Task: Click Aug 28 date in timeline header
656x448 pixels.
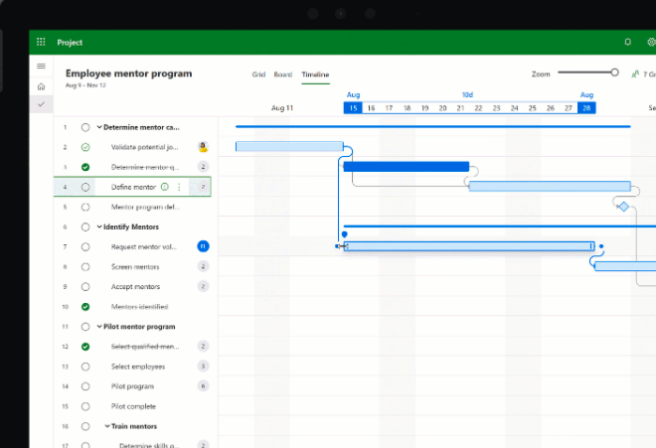Action: pos(586,108)
